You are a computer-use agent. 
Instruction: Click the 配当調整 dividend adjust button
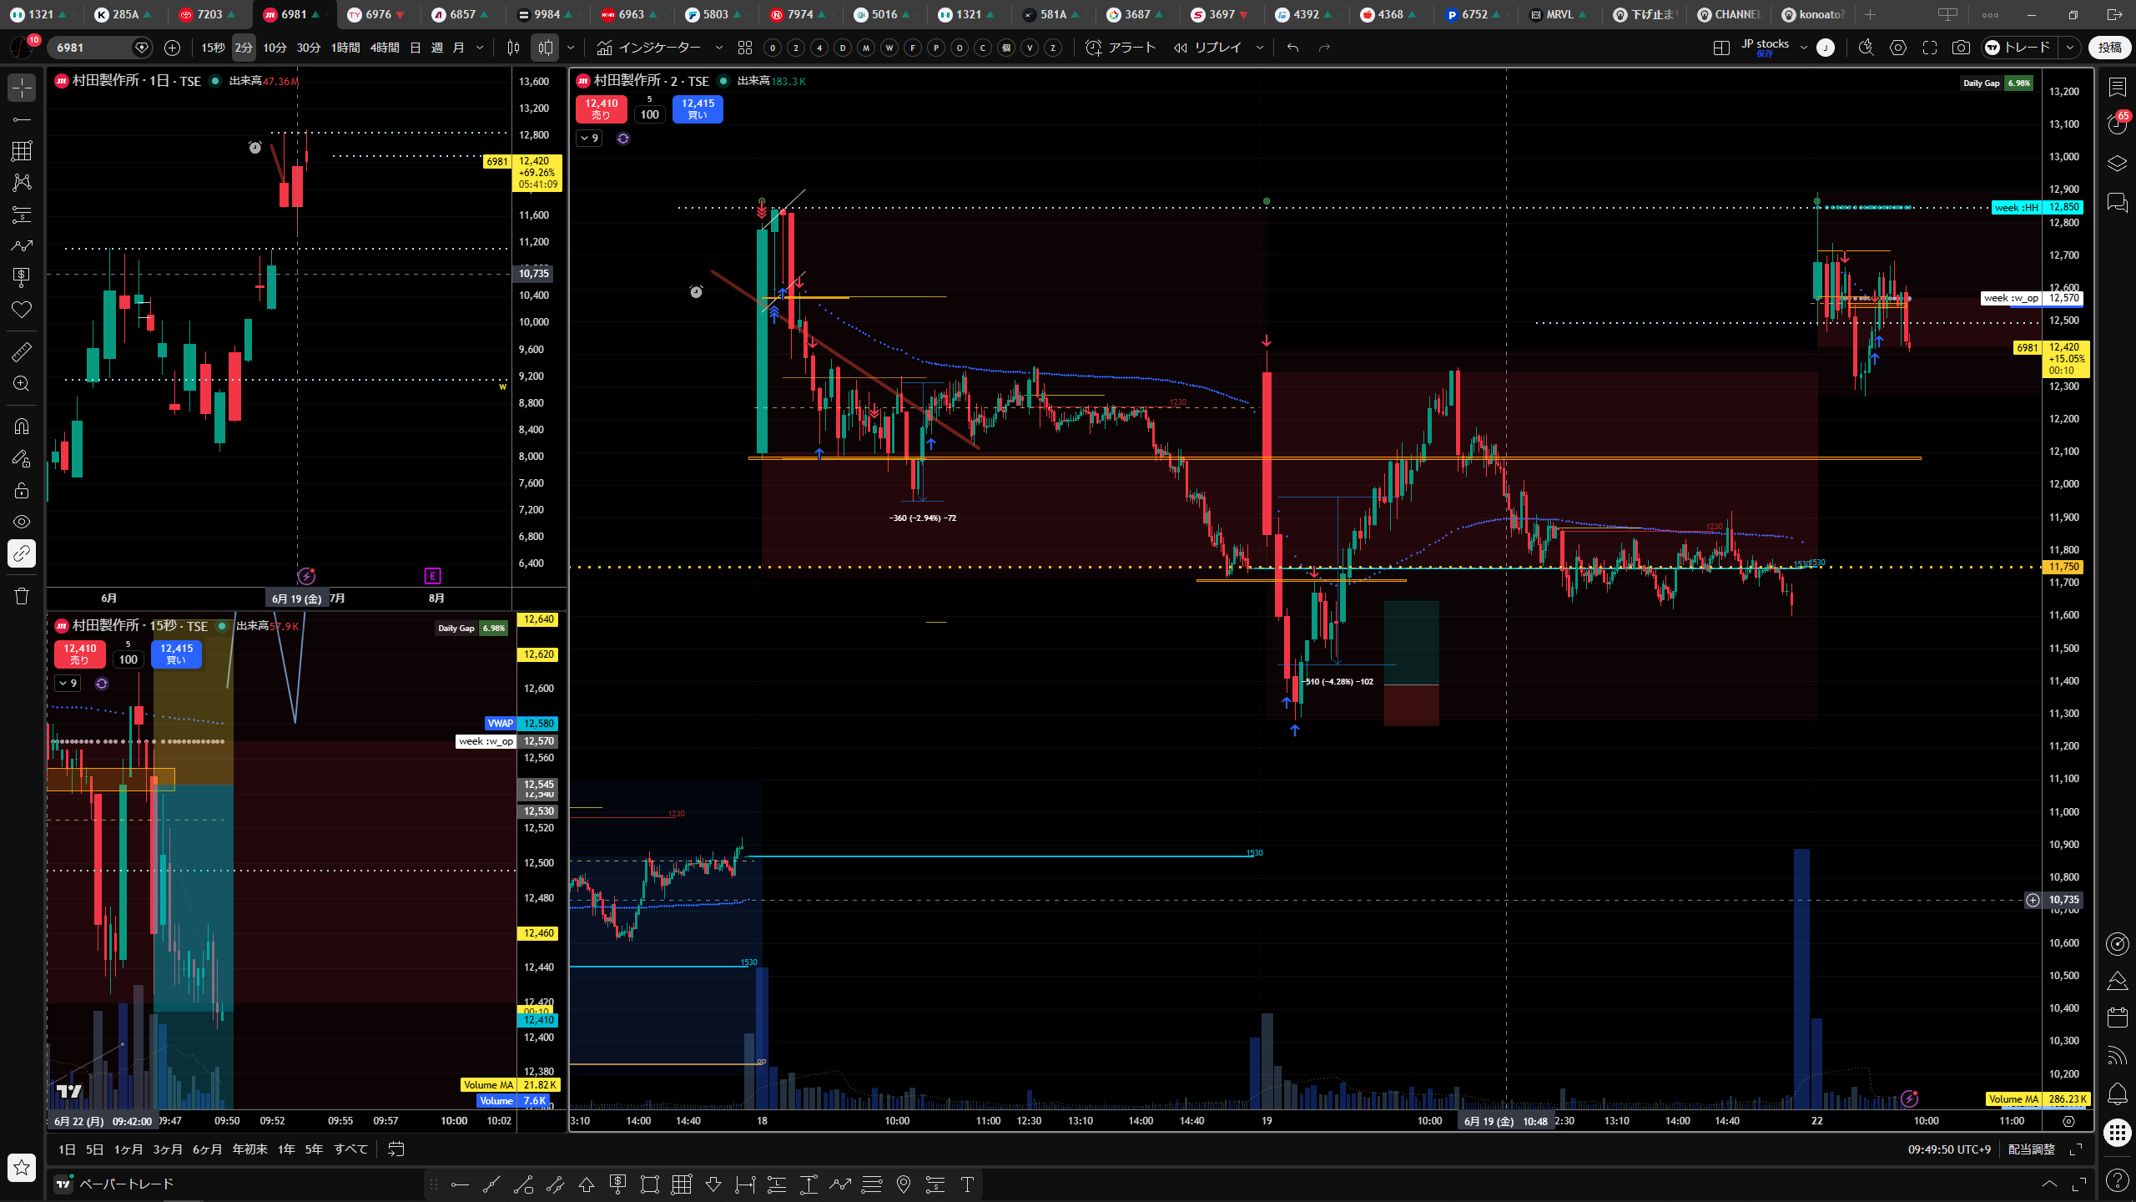point(2031,1149)
